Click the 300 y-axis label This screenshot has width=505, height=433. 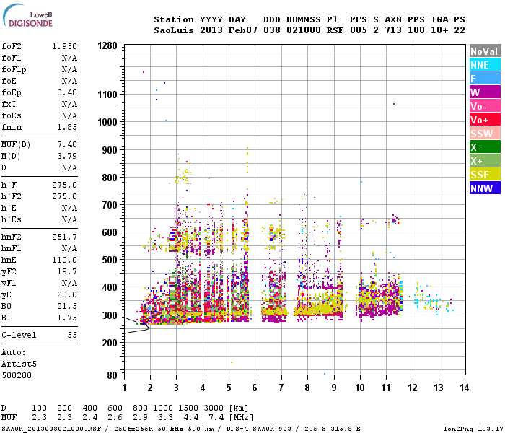(110, 315)
